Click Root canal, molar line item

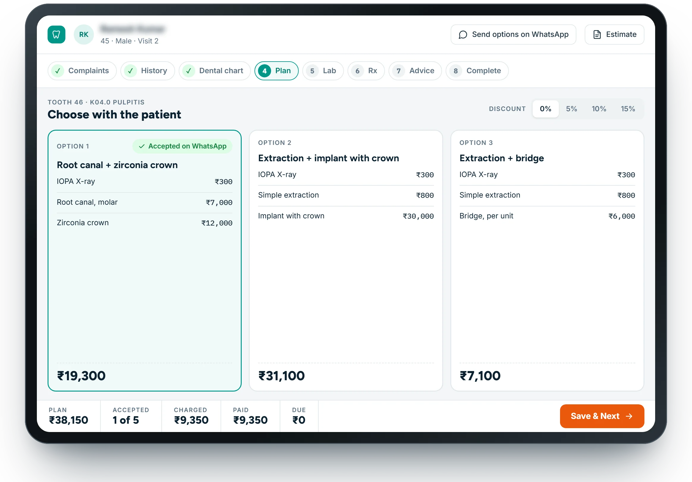tap(144, 202)
